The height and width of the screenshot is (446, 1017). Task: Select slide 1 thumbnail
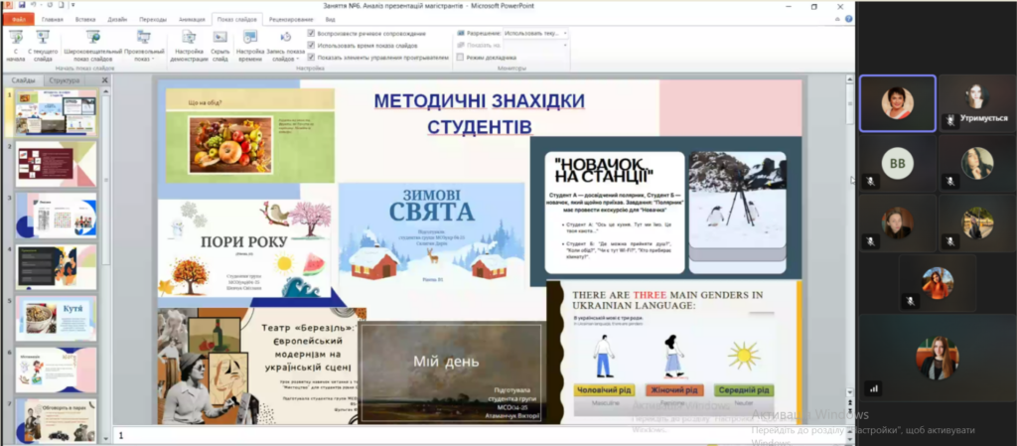(x=57, y=111)
